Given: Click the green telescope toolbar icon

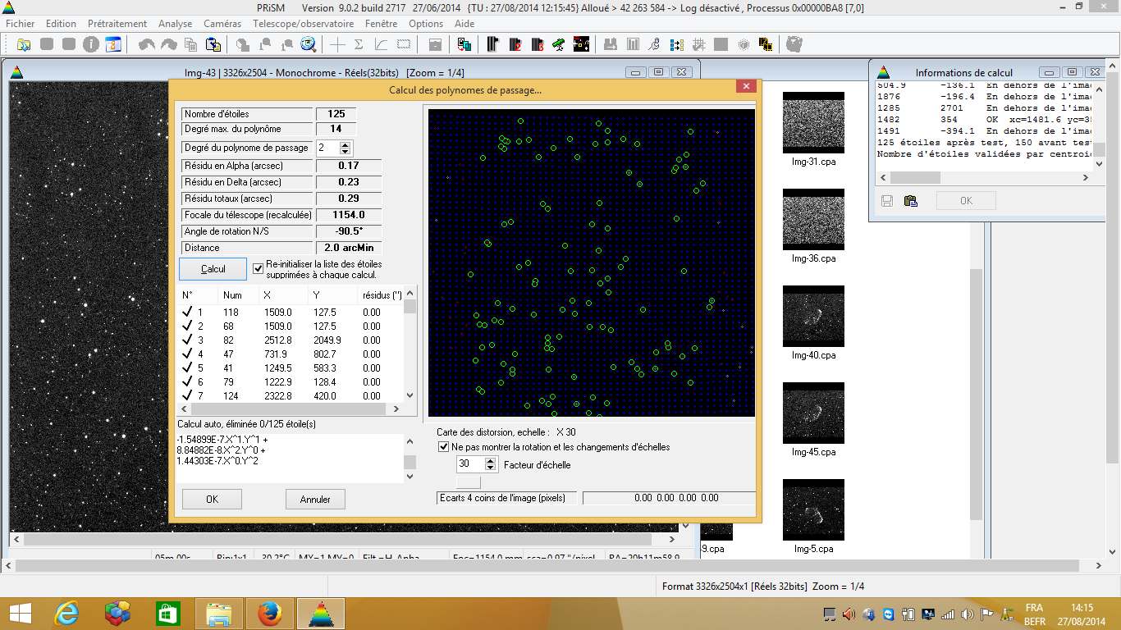Looking at the screenshot, I should (559, 44).
